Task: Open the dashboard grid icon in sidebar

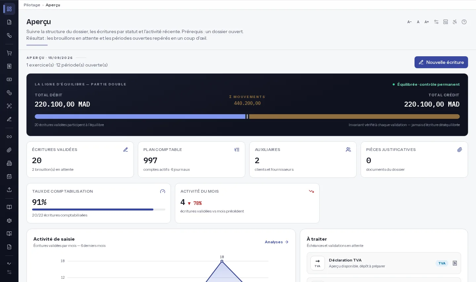Action: (x=9, y=9)
